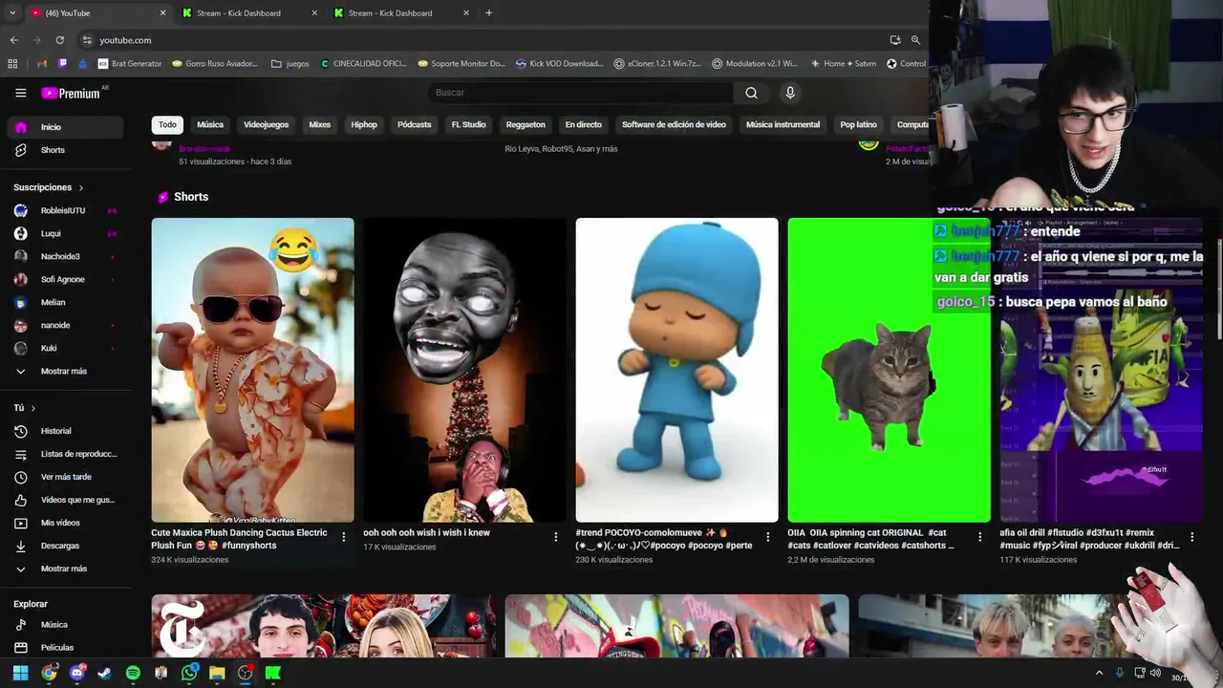
Task: Open the browser tab search dropdown
Action: click(12, 13)
